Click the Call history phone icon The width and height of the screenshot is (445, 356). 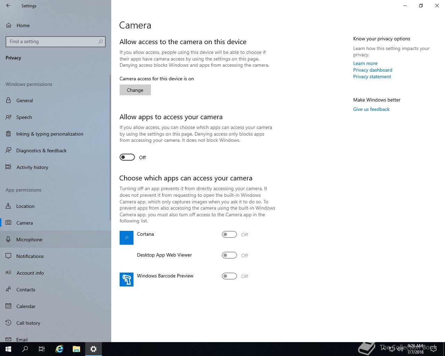coord(8,323)
